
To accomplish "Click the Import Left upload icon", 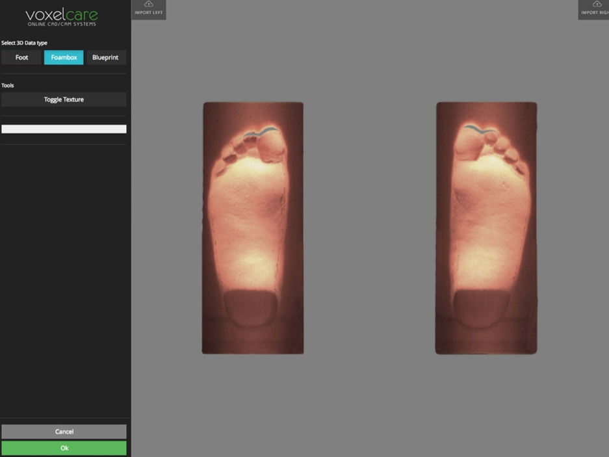I will (x=149, y=5).
